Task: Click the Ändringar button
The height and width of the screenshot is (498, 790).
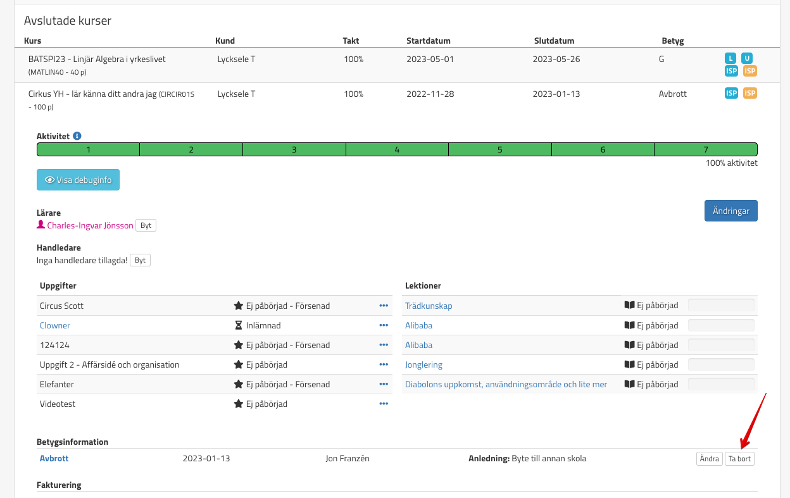Action: coord(730,211)
